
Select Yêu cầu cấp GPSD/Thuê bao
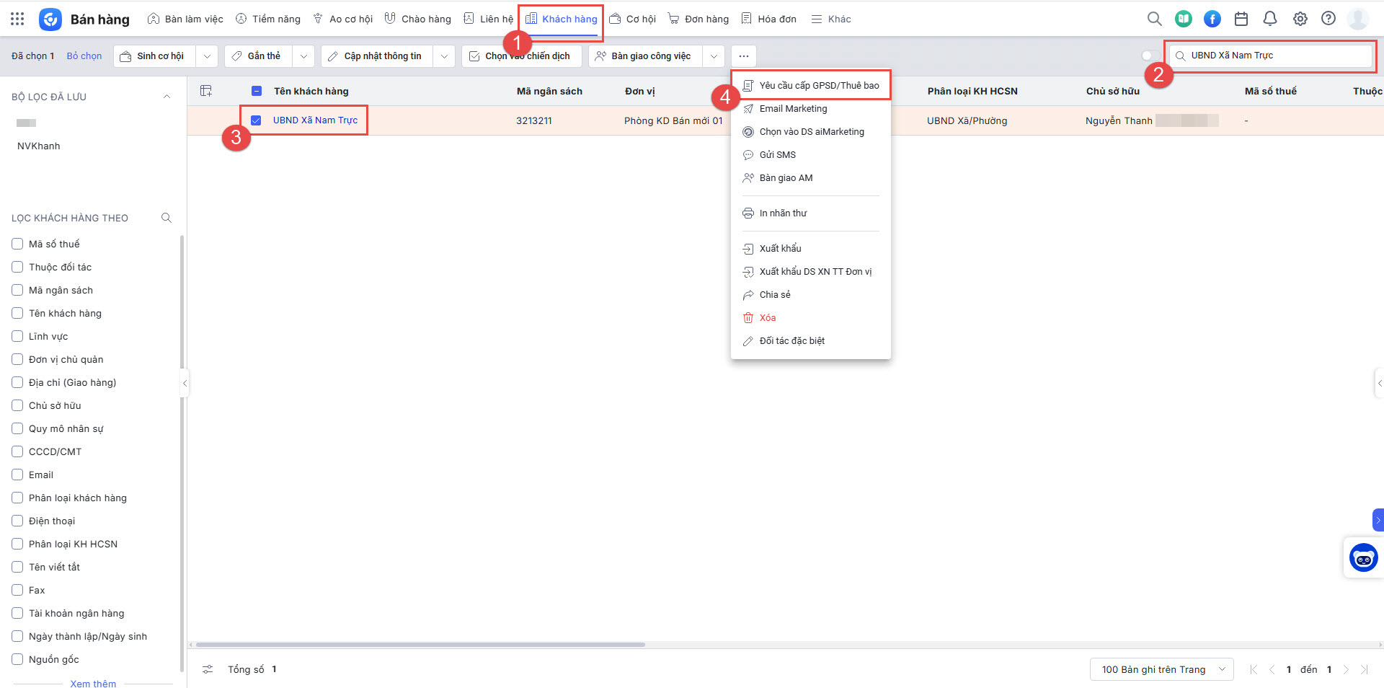[811, 85]
